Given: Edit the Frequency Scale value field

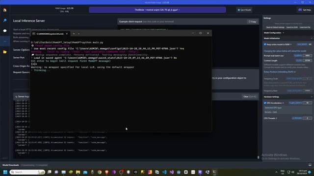Looking at the screenshot, I should [308, 79].
